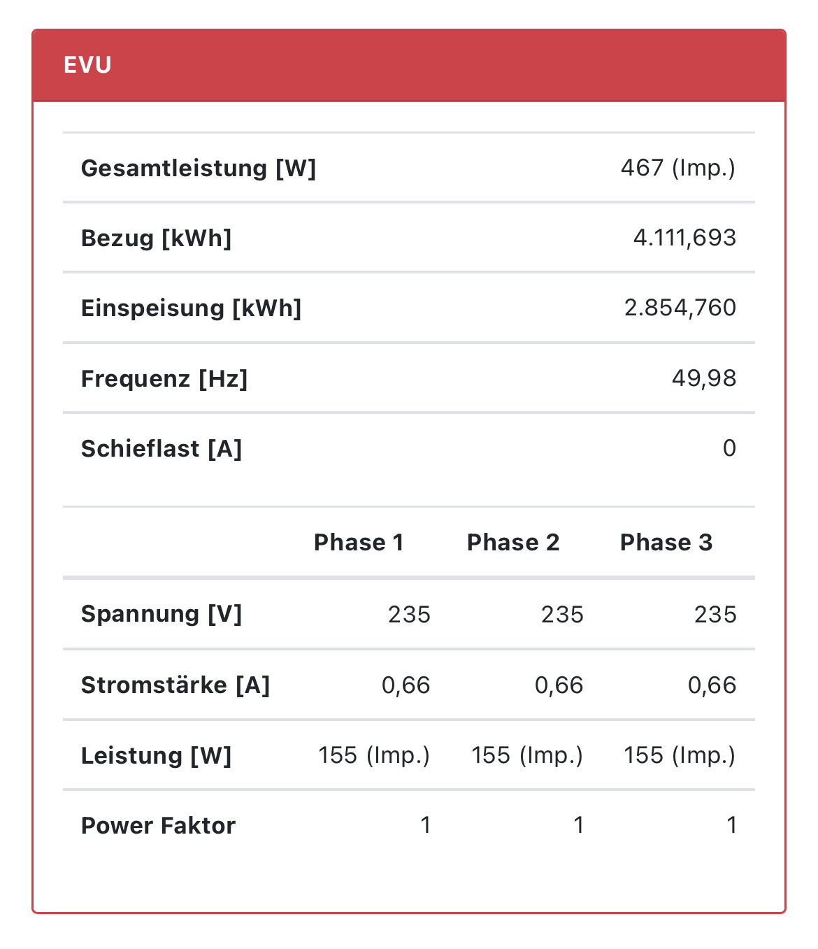Click the Phase 1 column header

(359, 543)
